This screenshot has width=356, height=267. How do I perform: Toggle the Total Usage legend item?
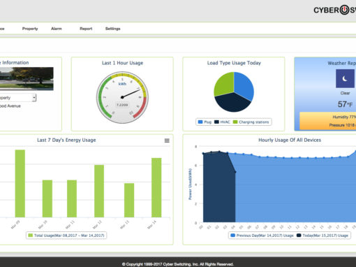66,236
